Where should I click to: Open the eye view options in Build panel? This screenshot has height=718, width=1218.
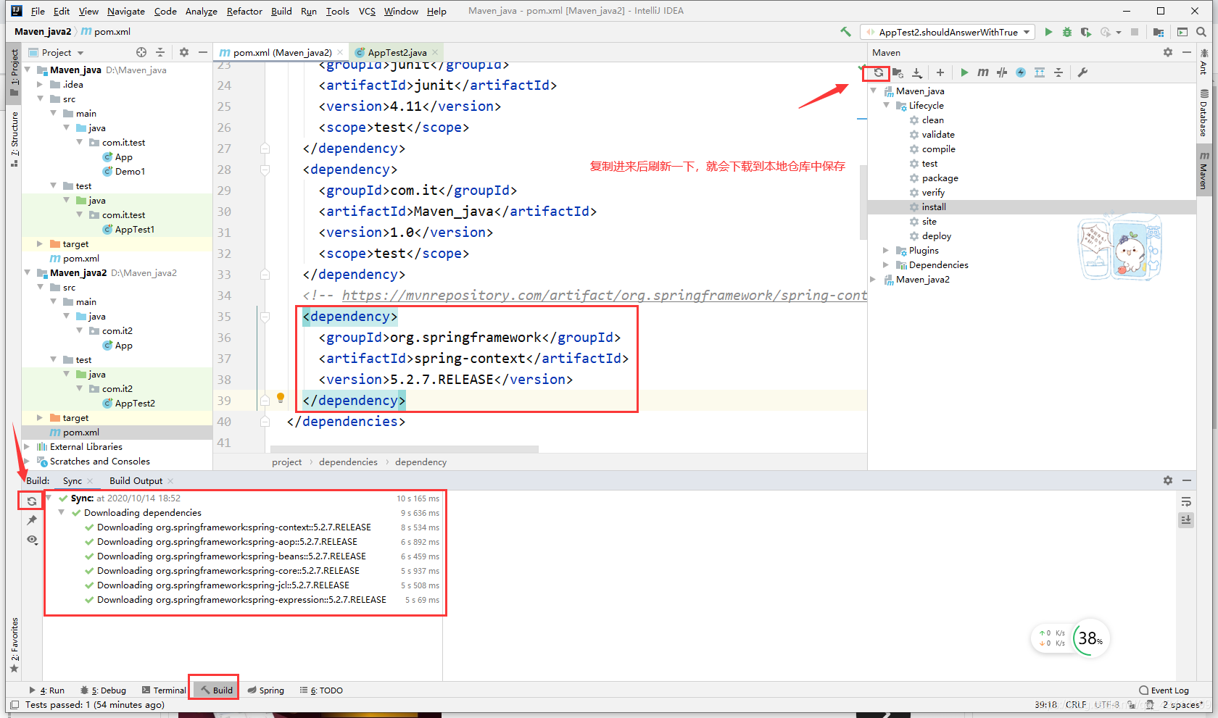click(32, 540)
